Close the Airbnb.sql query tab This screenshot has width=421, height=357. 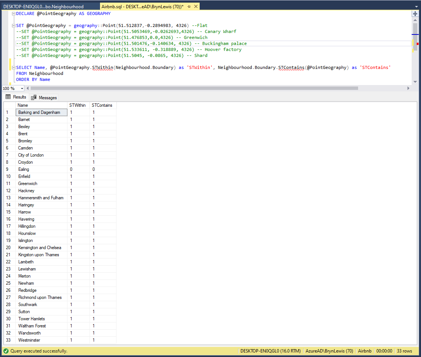196,7
